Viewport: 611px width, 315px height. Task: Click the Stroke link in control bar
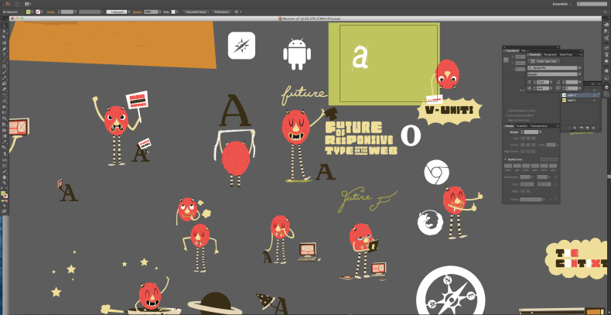pos(50,12)
